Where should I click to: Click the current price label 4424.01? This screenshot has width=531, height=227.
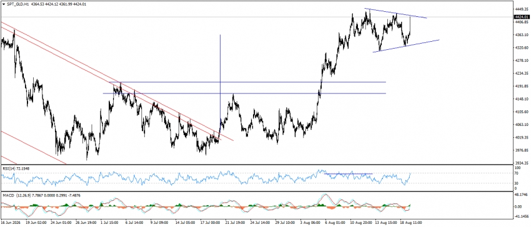521,17
